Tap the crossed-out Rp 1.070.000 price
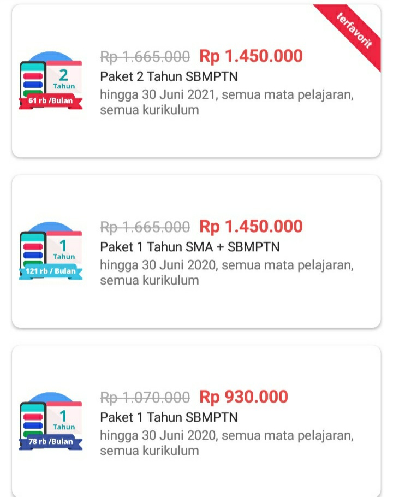393x497 pixels. [145, 397]
